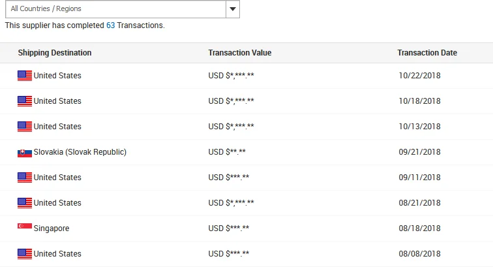Select the Singapore destination text
The width and height of the screenshot is (493, 267).
(x=52, y=228)
